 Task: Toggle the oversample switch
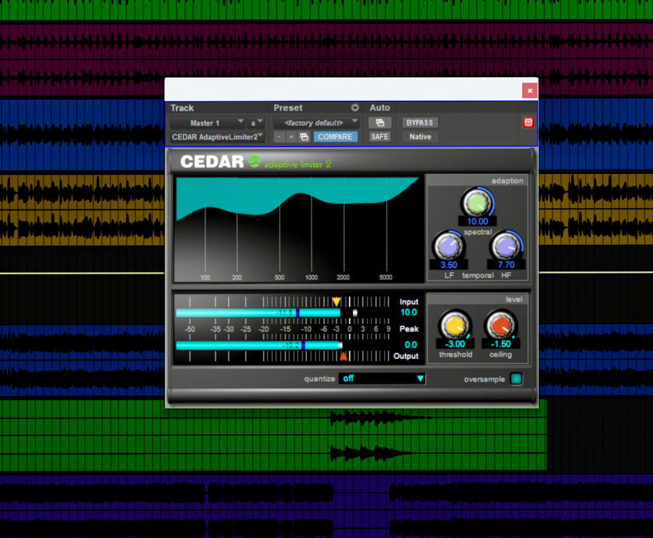pyautogui.click(x=516, y=378)
